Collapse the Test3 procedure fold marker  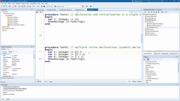[x=44, y=15]
